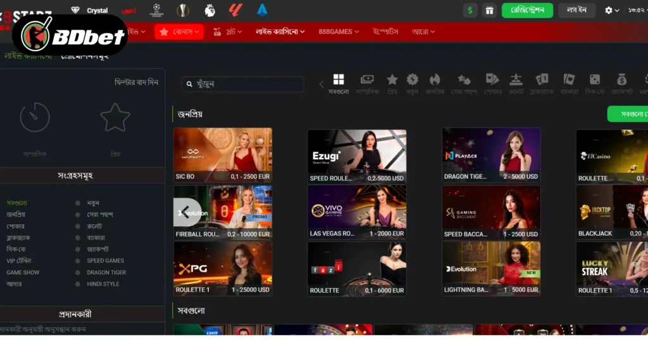The height and width of the screenshot is (340, 648).
Task: Select the রুলেট category icon
Action: (x=516, y=79)
